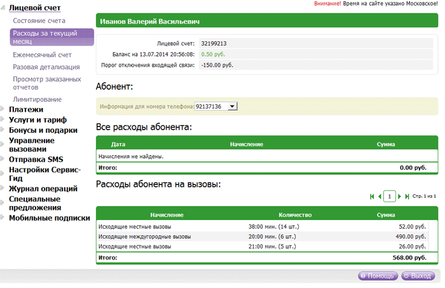This screenshot has height=288, width=445.
Task: Click the Помощь help button
Action: (x=378, y=277)
